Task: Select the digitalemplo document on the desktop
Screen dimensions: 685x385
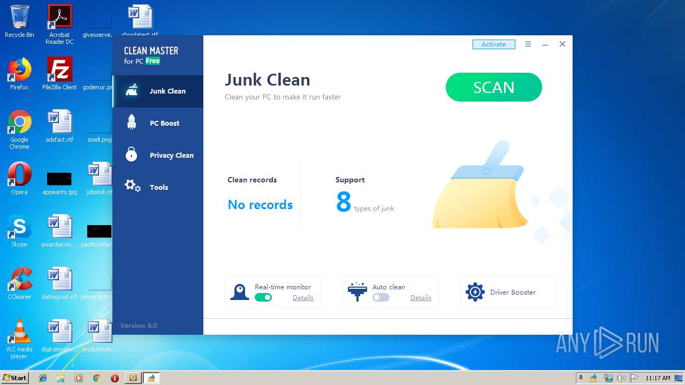Action: pos(59,336)
